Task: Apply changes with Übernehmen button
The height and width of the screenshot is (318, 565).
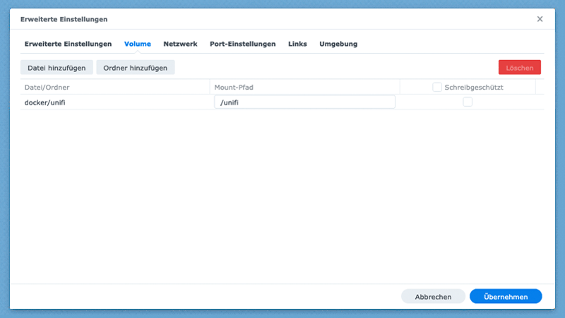Action: click(x=506, y=297)
